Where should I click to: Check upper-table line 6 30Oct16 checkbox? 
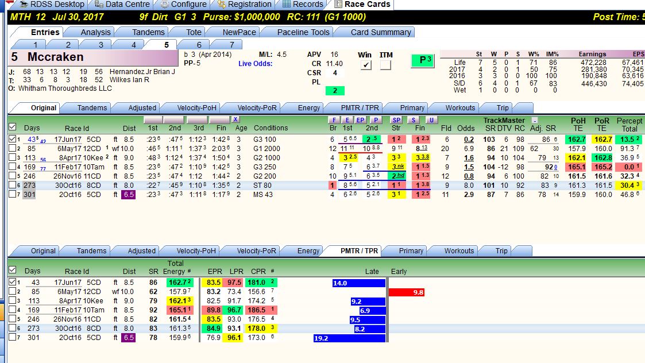[12, 185]
